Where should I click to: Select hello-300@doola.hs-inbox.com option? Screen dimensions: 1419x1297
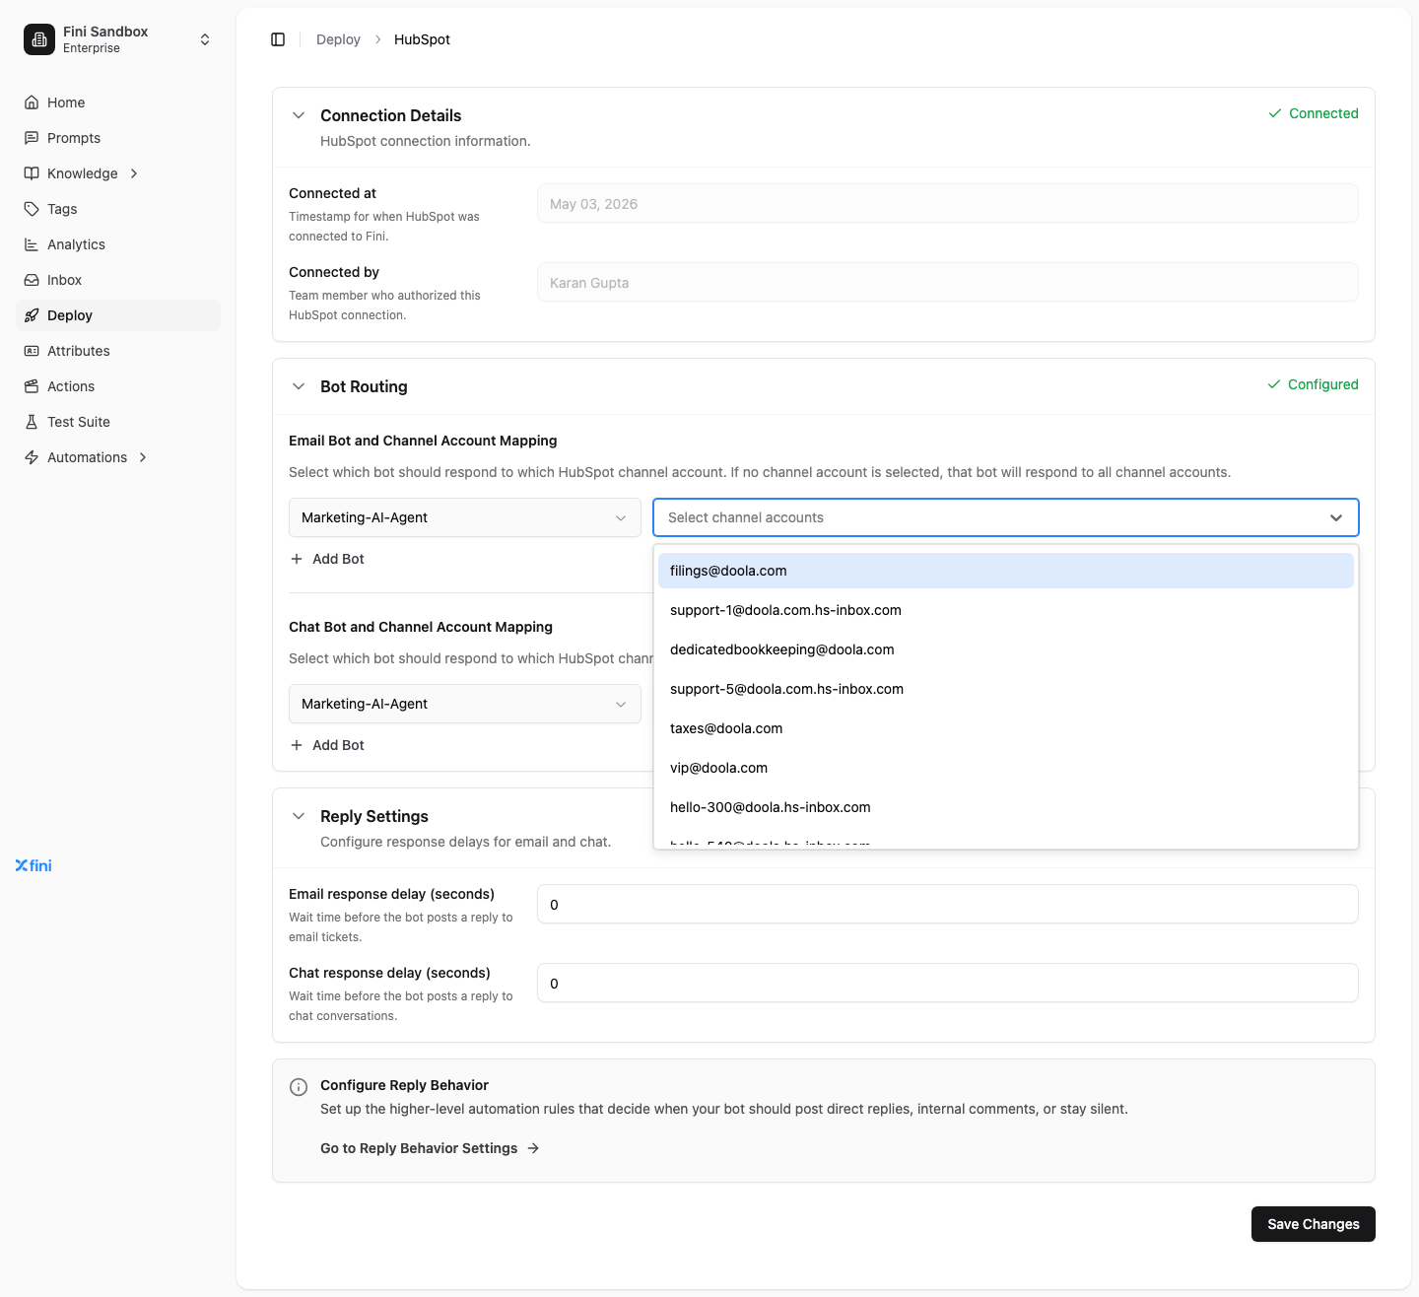pyautogui.click(x=1006, y=807)
